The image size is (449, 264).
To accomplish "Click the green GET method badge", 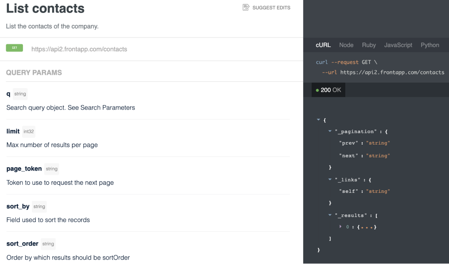I will pyautogui.click(x=14, y=48).
